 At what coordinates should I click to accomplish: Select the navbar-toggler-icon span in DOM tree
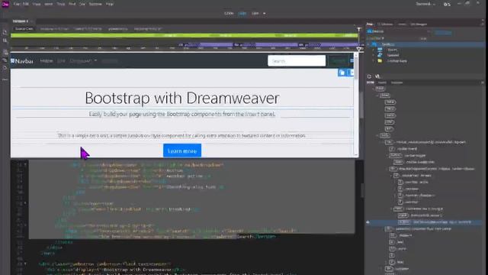(x=413, y=162)
